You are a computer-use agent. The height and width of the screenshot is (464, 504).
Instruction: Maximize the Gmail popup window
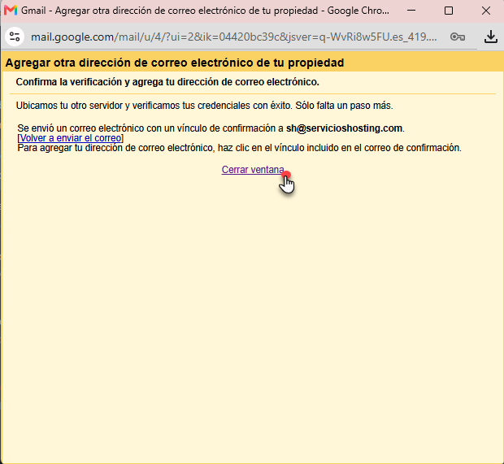[x=449, y=11]
